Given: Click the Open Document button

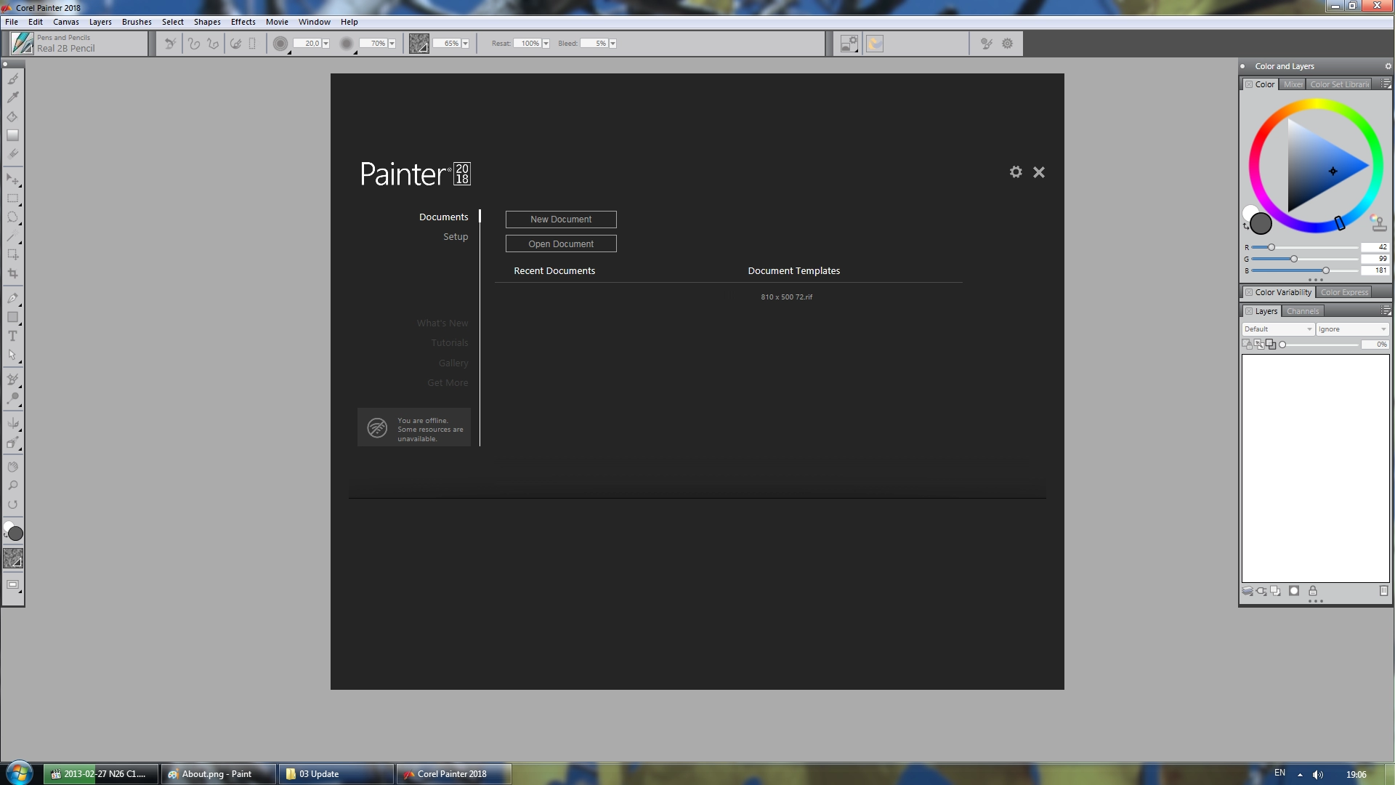Looking at the screenshot, I should click(561, 244).
